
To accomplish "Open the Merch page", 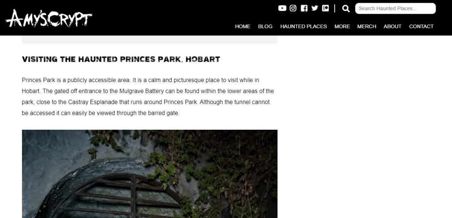I will (x=367, y=26).
